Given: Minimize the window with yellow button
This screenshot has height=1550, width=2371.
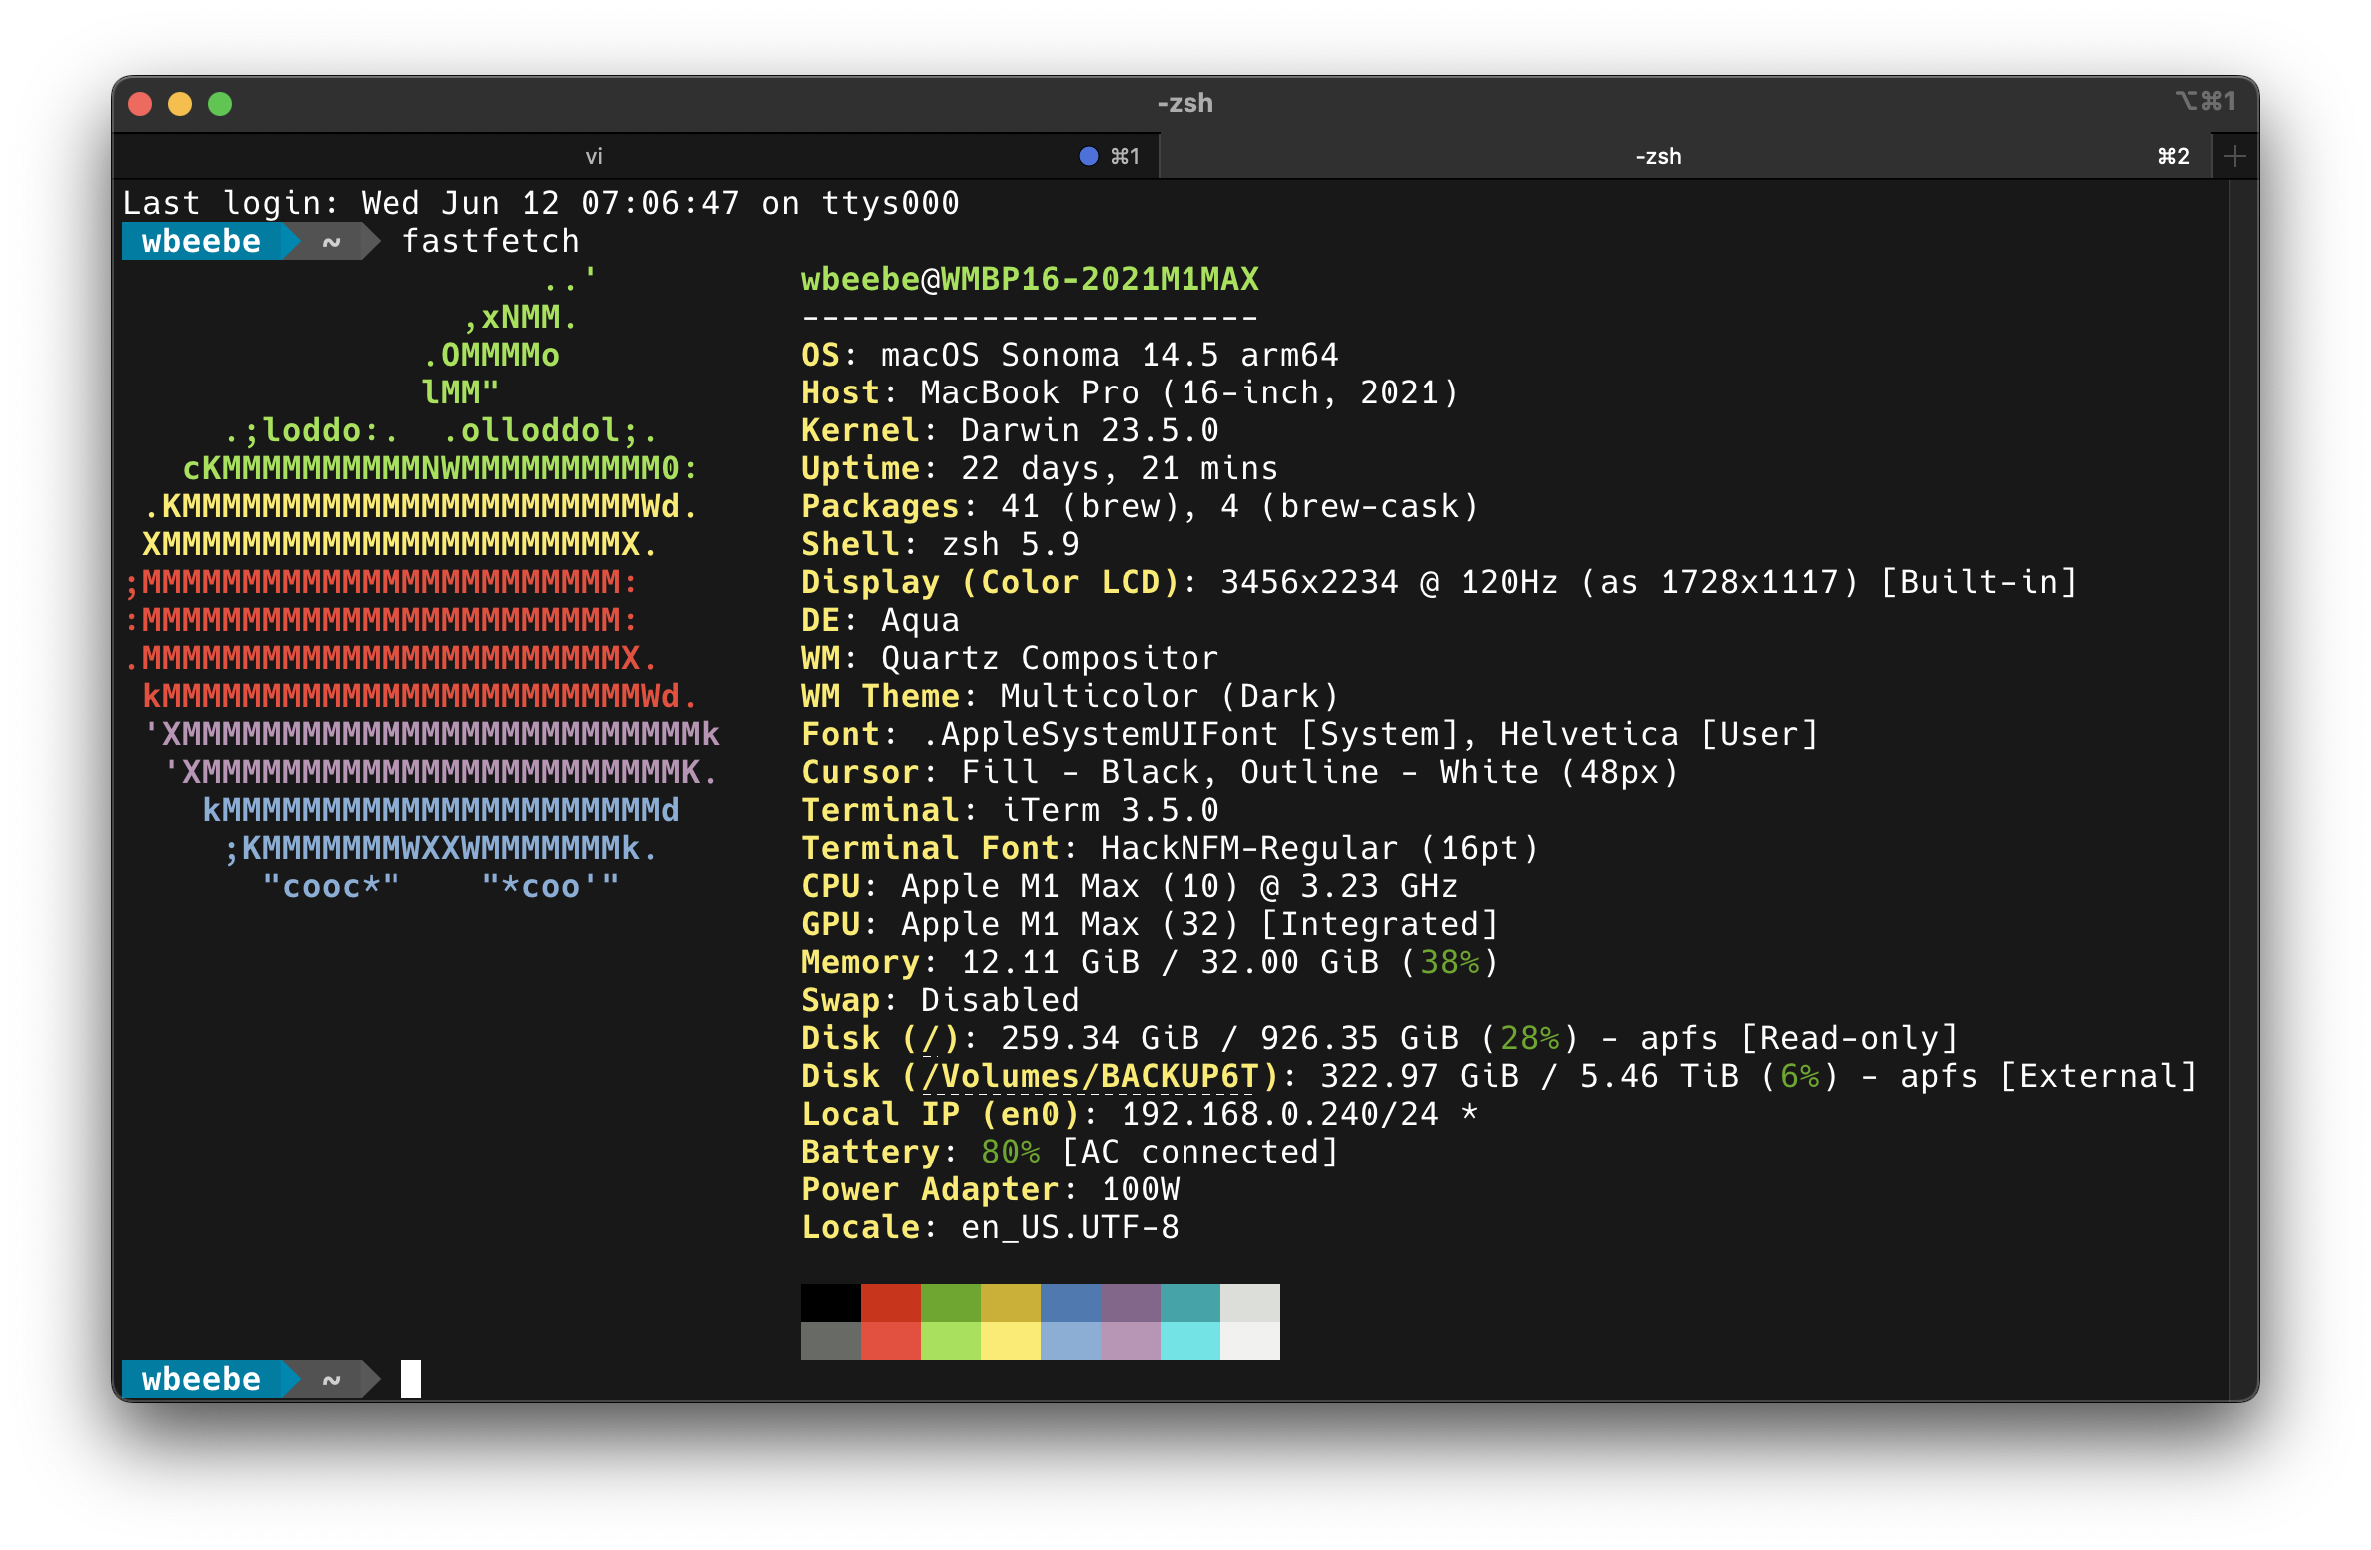Looking at the screenshot, I should (x=181, y=104).
